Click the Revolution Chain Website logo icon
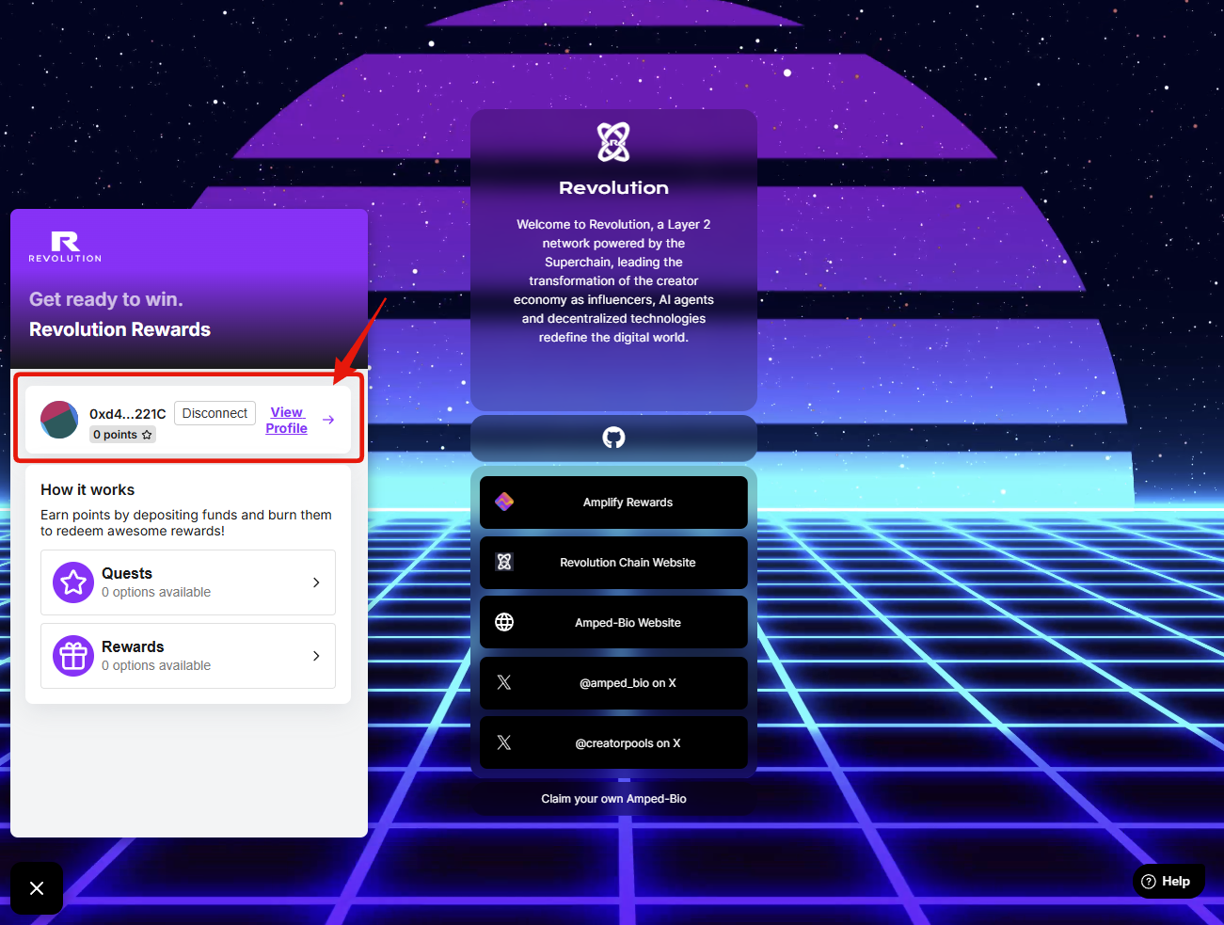Screen dimensions: 1224x925 [504, 562]
